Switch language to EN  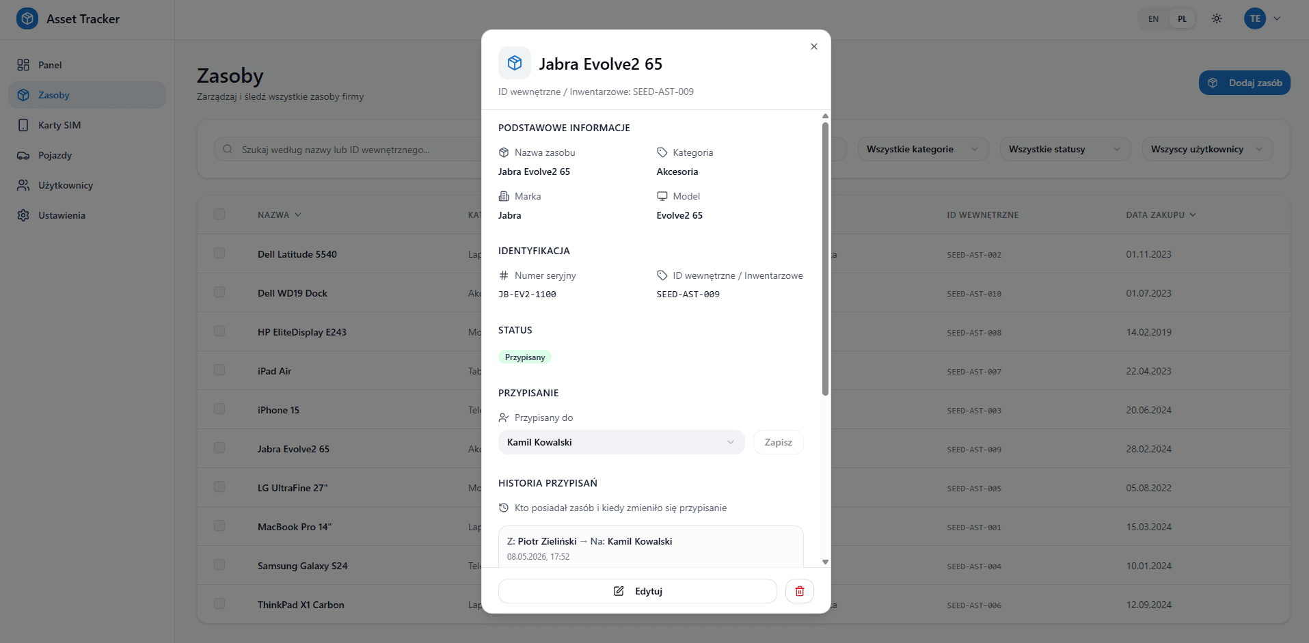pyautogui.click(x=1153, y=19)
